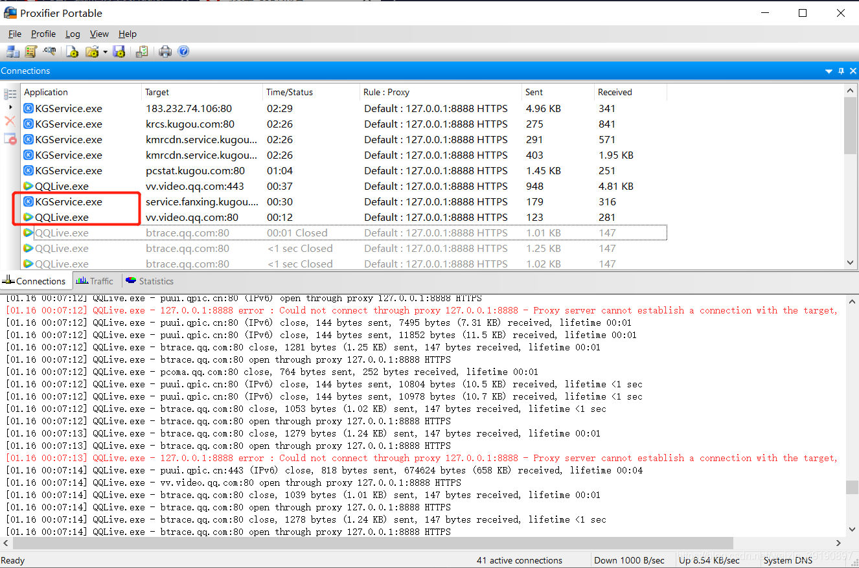Click the block-window sidebar icon
The image size is (859, 568).
point(10,139)
